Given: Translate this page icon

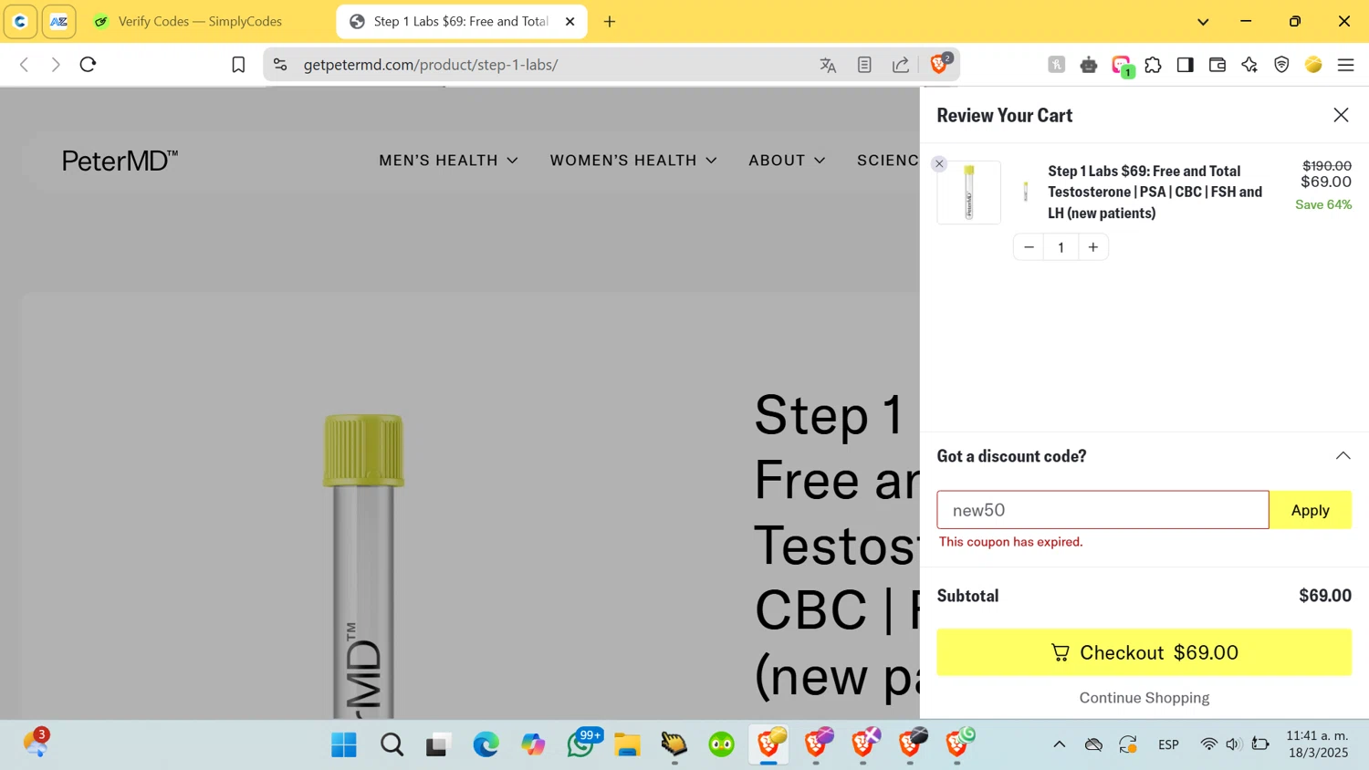Looking at the screenshot, I should [828, 65].
